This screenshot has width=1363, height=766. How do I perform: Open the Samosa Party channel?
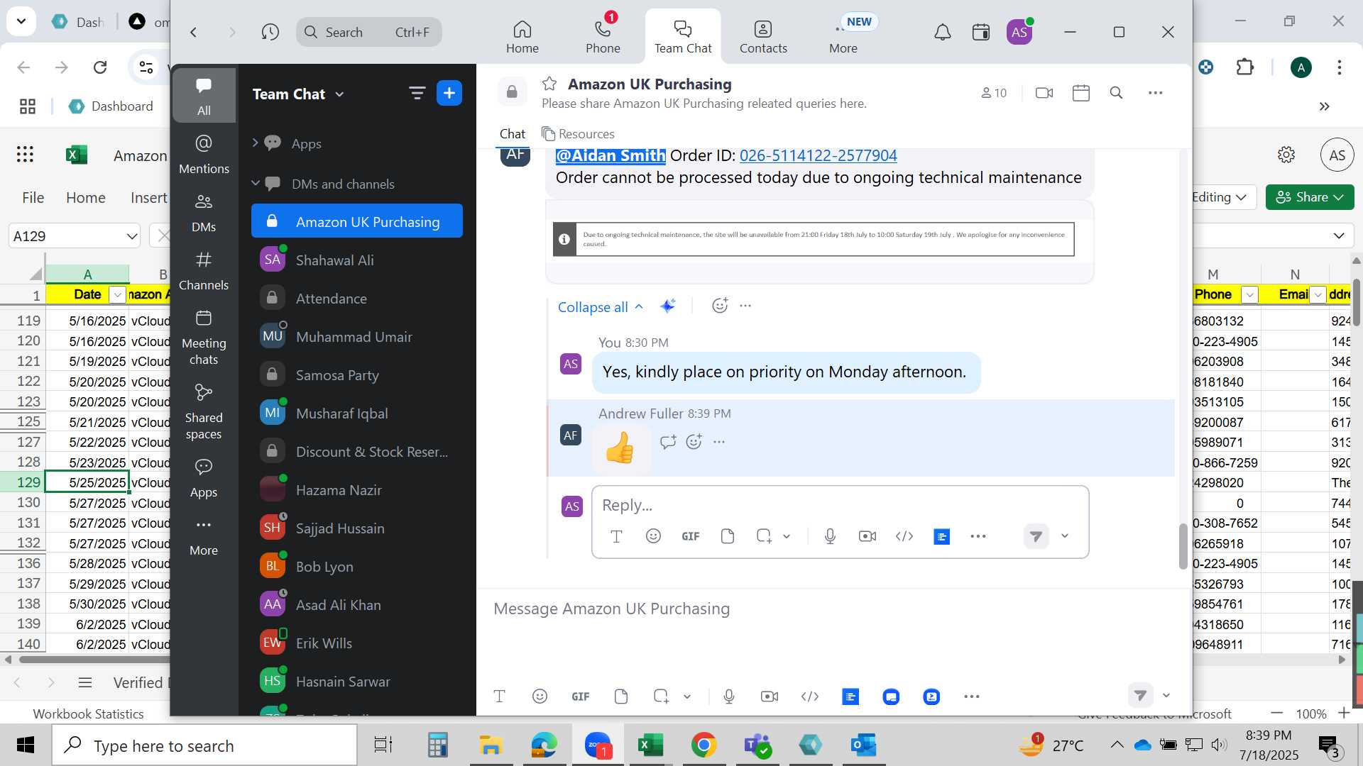coord(357,375)
